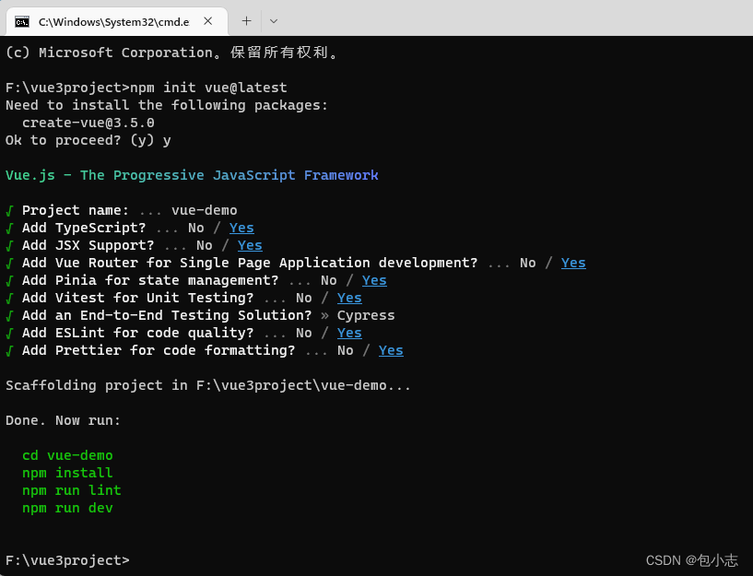Image resolution: width=753 pixels, height=576 pixels.
Task: Click the arrow symbol before Cypress
Action: (x=324, y=315)
